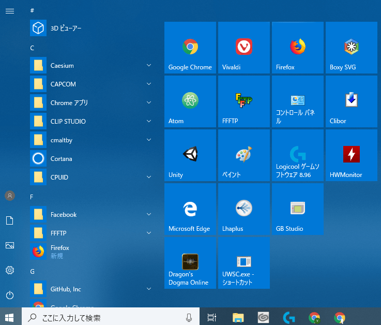Expand the Facebook folder chevron
381x325 pixels.
149,214
